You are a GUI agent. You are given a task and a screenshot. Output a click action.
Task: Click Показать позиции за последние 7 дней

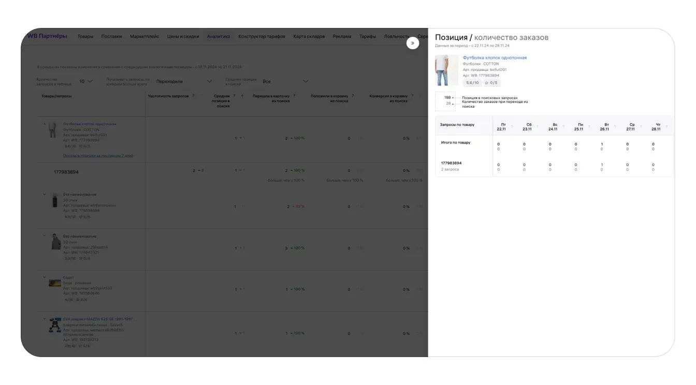[98, 155]
